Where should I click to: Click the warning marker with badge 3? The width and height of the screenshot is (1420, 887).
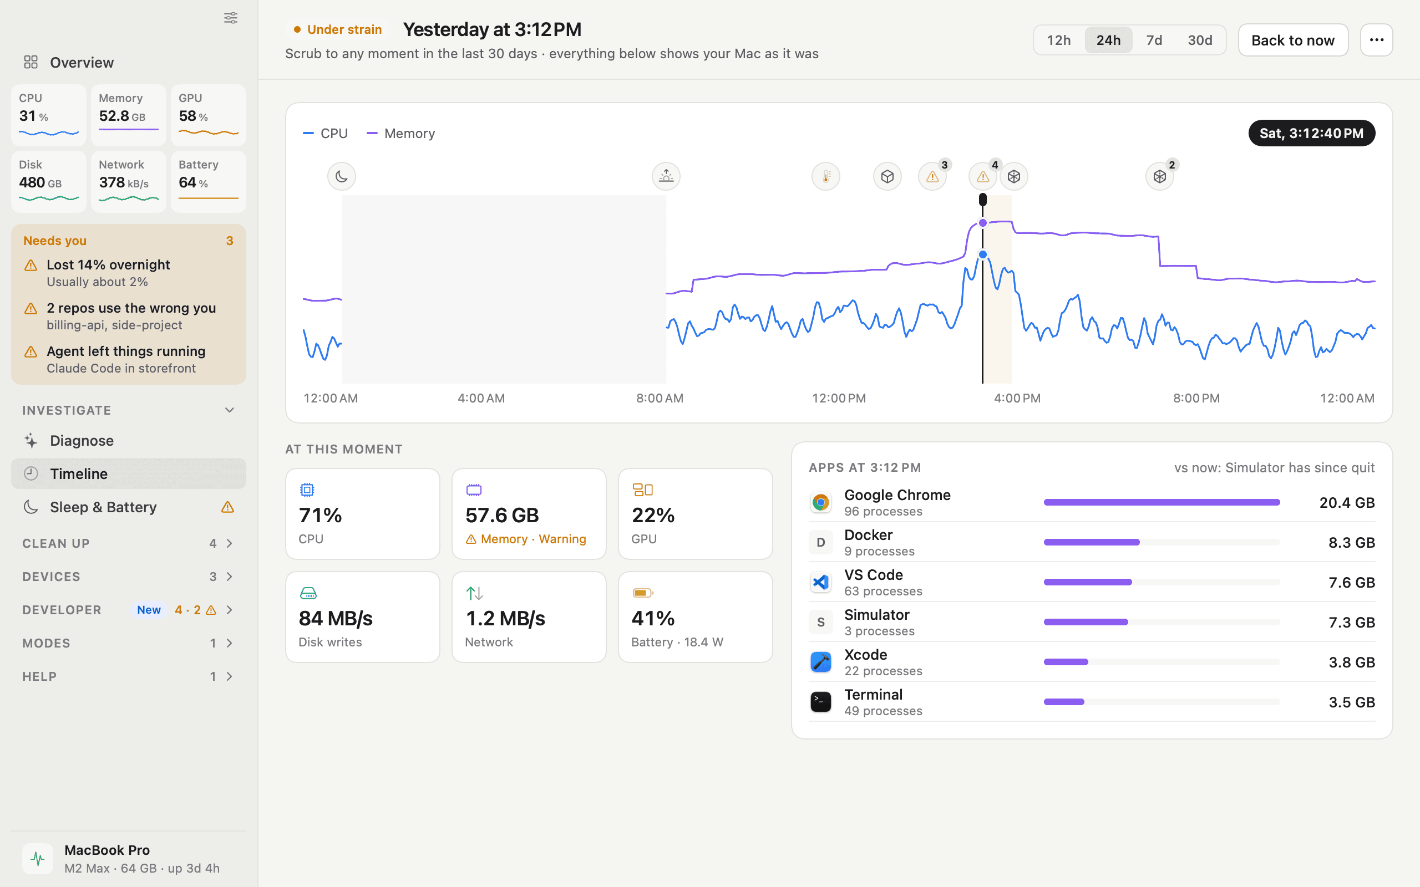coord(932,176)
